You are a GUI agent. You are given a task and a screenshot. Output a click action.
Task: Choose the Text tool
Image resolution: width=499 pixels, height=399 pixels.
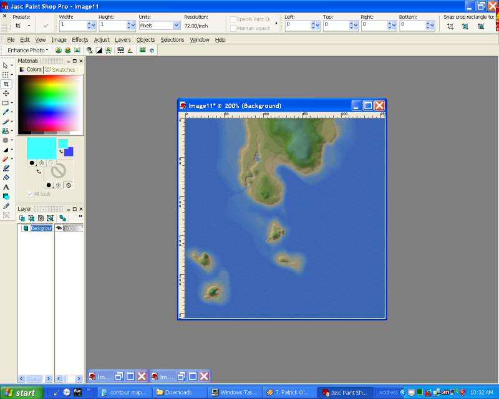click(6, 187)
